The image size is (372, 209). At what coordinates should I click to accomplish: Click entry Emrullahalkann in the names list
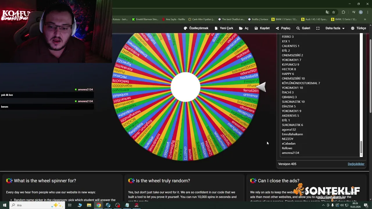pyautogui.click(x=292, y=134)
